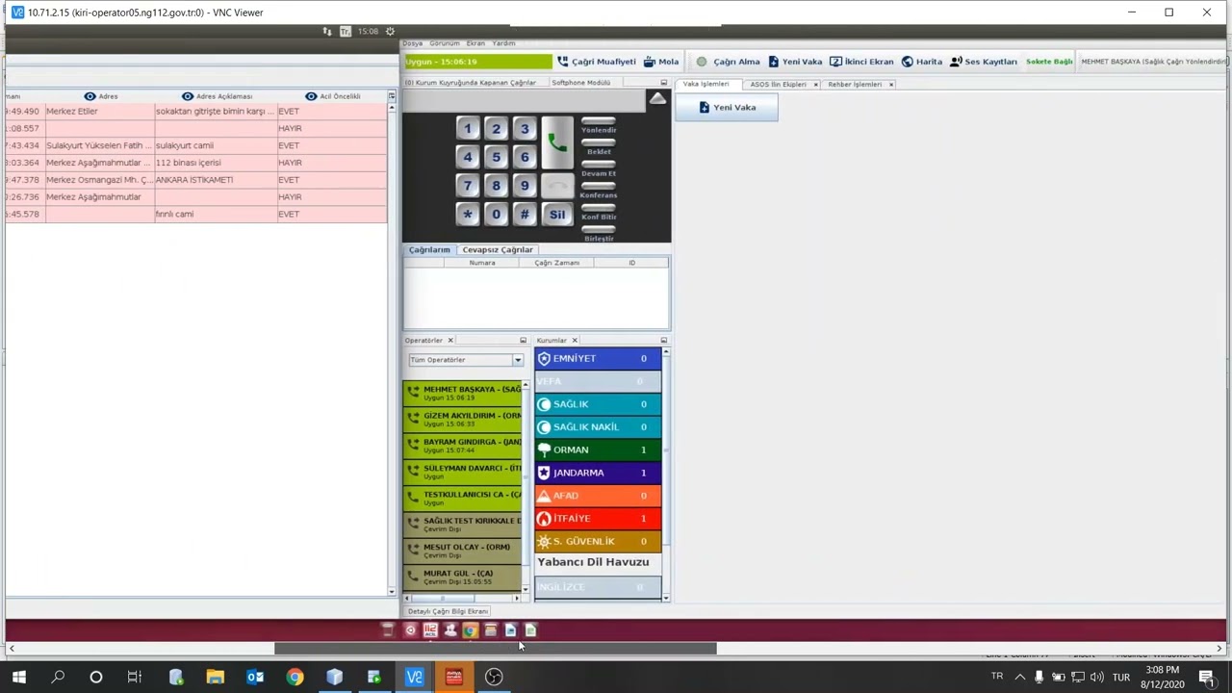Viewport: 1232px width, 693px height.
Task: Open Ses Kayıtları voice recordings
Action: 984,62
